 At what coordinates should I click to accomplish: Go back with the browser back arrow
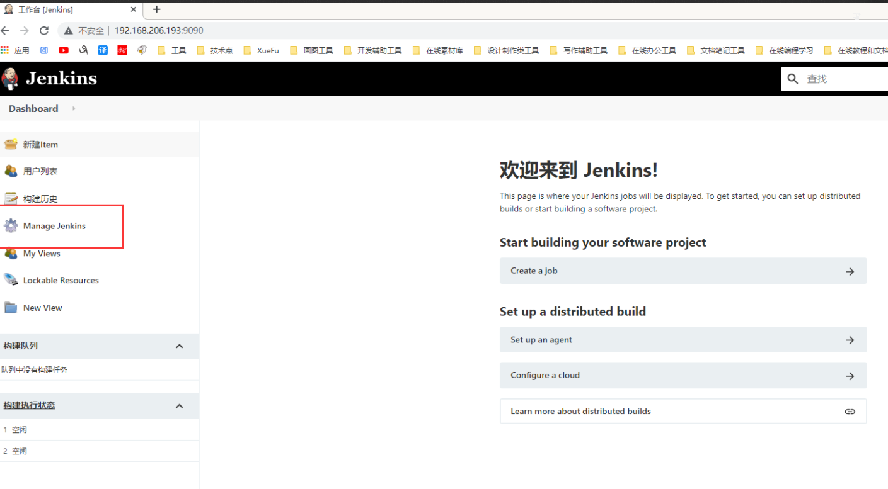pos(5,30)
